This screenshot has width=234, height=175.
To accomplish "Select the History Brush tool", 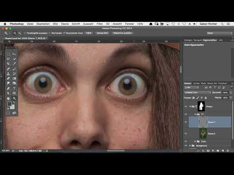I will click(14, 74).
